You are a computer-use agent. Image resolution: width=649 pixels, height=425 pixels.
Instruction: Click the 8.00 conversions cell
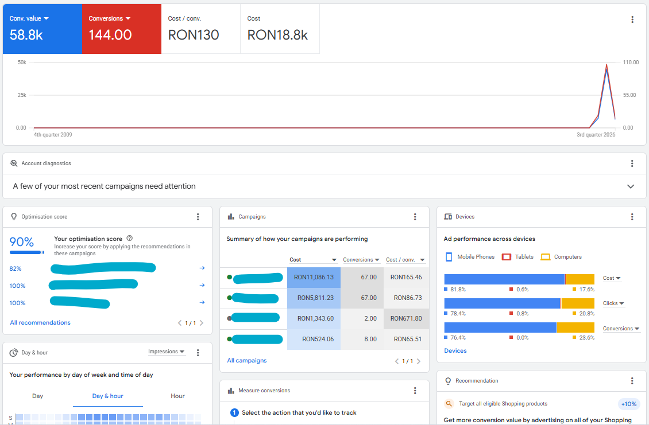point(362,339)
